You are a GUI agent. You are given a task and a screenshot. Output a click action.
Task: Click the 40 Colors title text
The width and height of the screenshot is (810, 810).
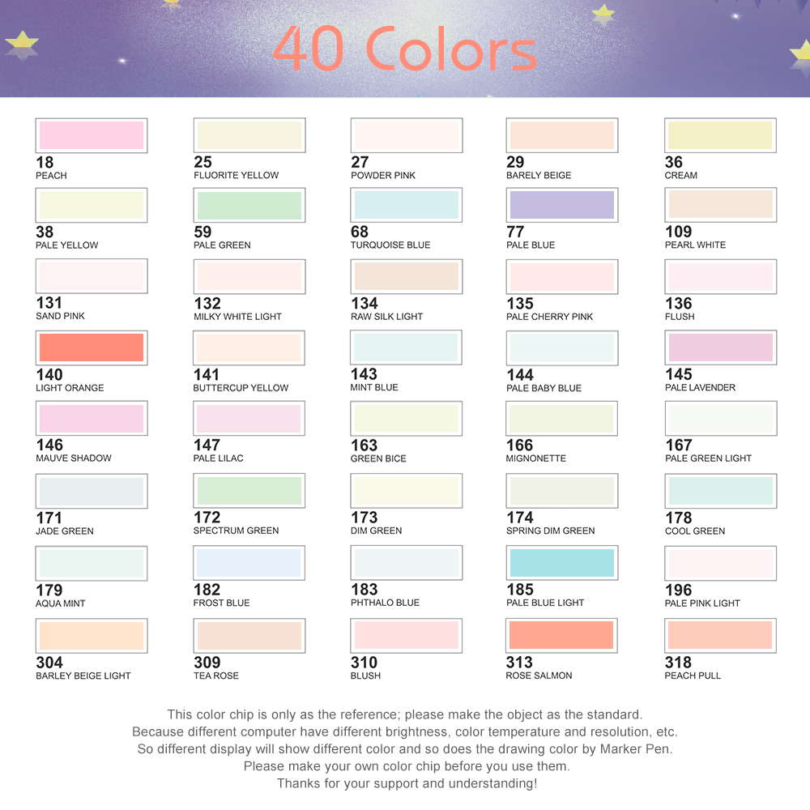[404, 49]
